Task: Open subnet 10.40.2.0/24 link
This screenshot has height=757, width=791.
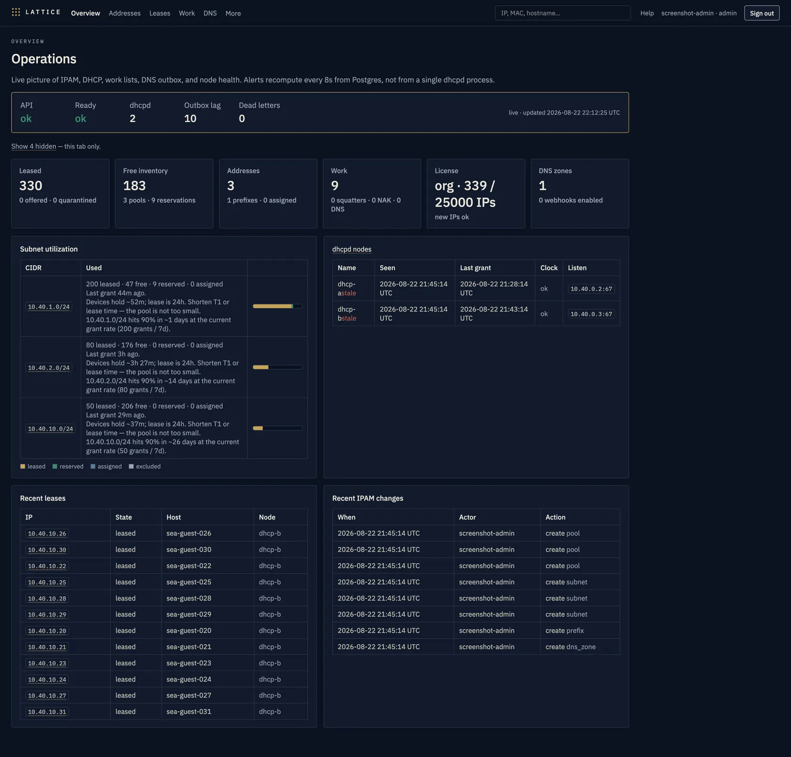Action: (x=48, y=368)
